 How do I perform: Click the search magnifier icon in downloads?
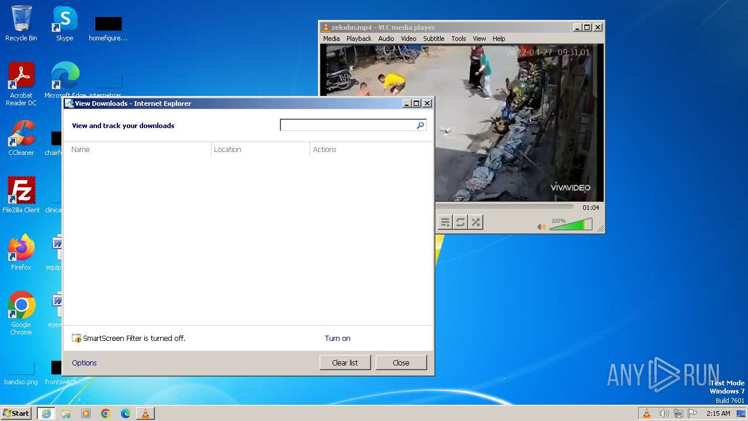point(420,125)
